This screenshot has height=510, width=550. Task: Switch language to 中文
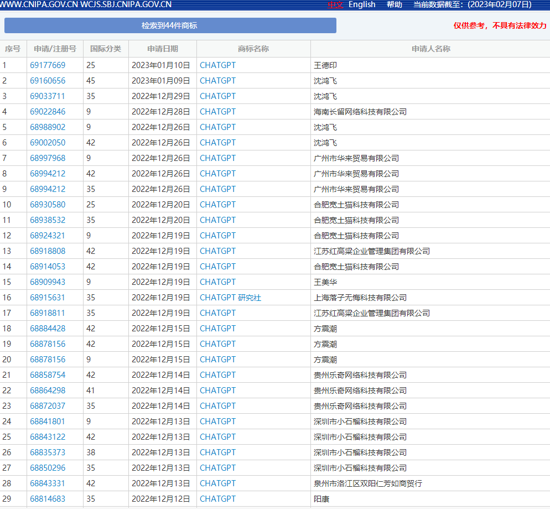click(x=335, y=4)
